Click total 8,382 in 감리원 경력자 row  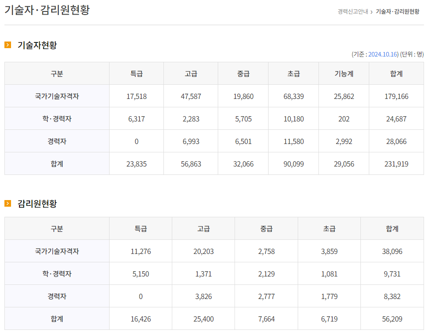click(392, 296)
